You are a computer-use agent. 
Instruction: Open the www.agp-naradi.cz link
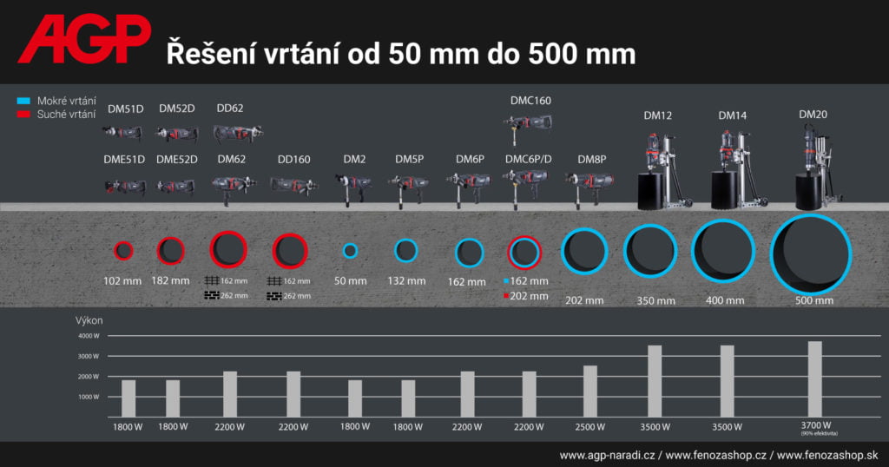(x=607, y=455)
